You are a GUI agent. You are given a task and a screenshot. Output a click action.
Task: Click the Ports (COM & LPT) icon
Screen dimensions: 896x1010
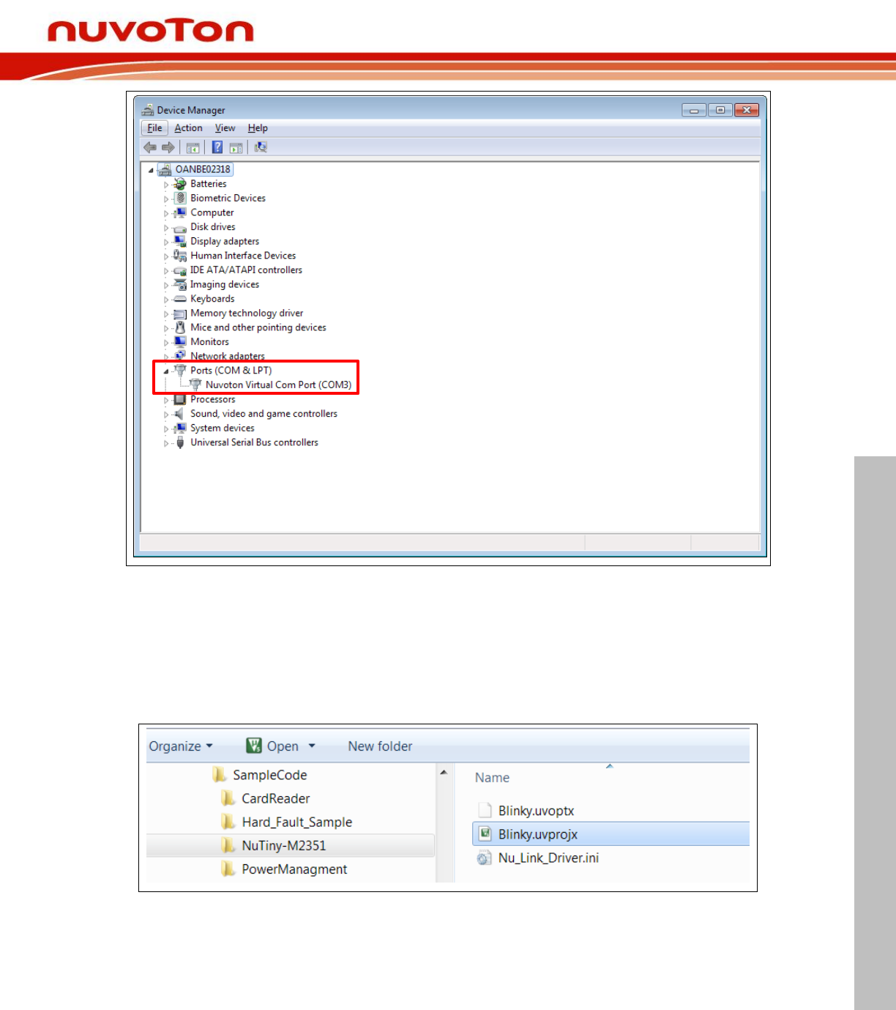pyautogui.click(x=180, y=371)
